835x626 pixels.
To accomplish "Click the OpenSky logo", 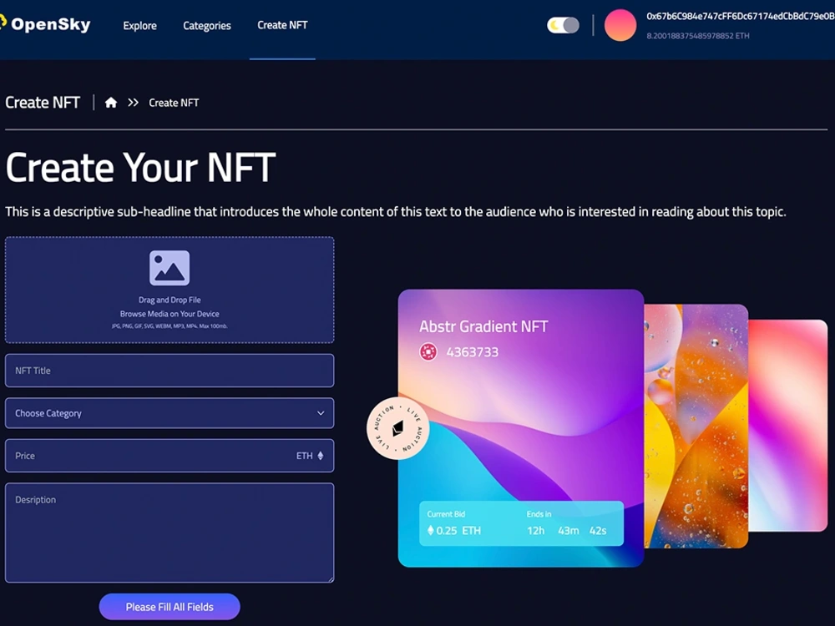I will [45, 24].
